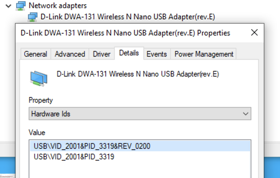The width and height of the screenshot is (280, 178).
Task: Select the Network adapters tree label
Action: click(x=58, y=6)
